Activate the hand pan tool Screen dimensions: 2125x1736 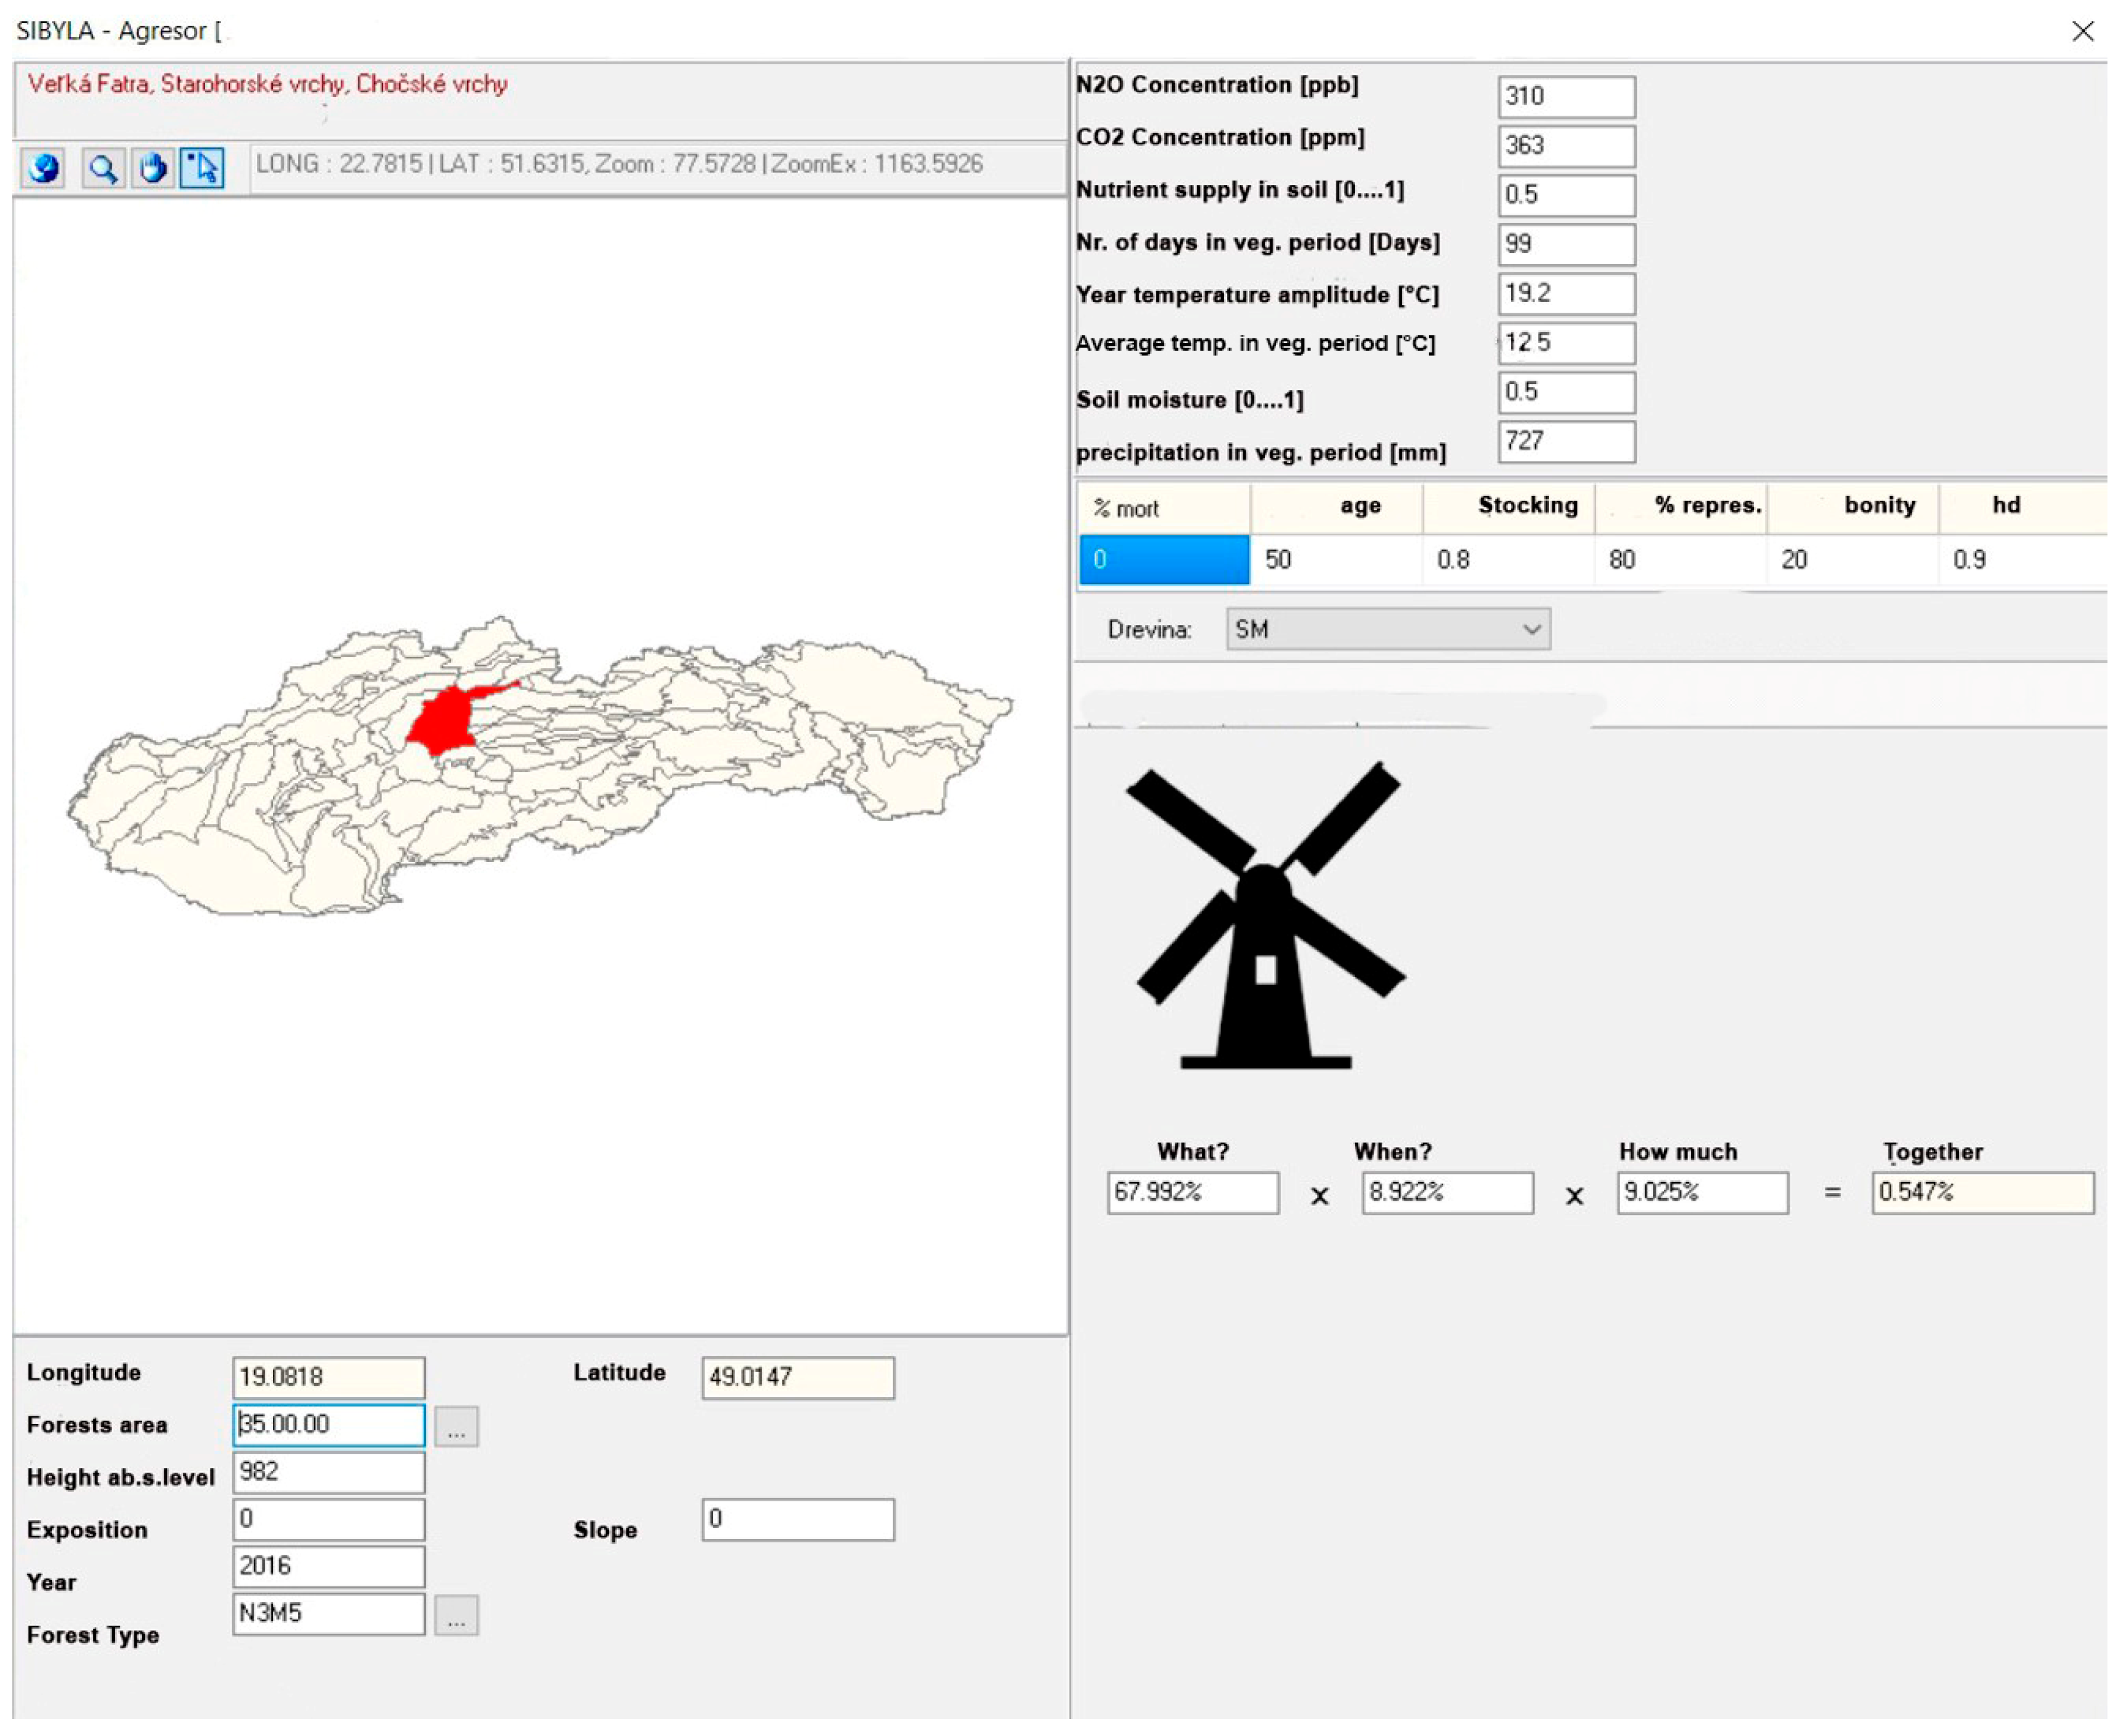[152, 167]
